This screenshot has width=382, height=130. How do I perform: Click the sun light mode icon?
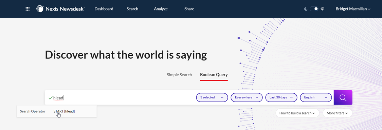coord(322,9)
